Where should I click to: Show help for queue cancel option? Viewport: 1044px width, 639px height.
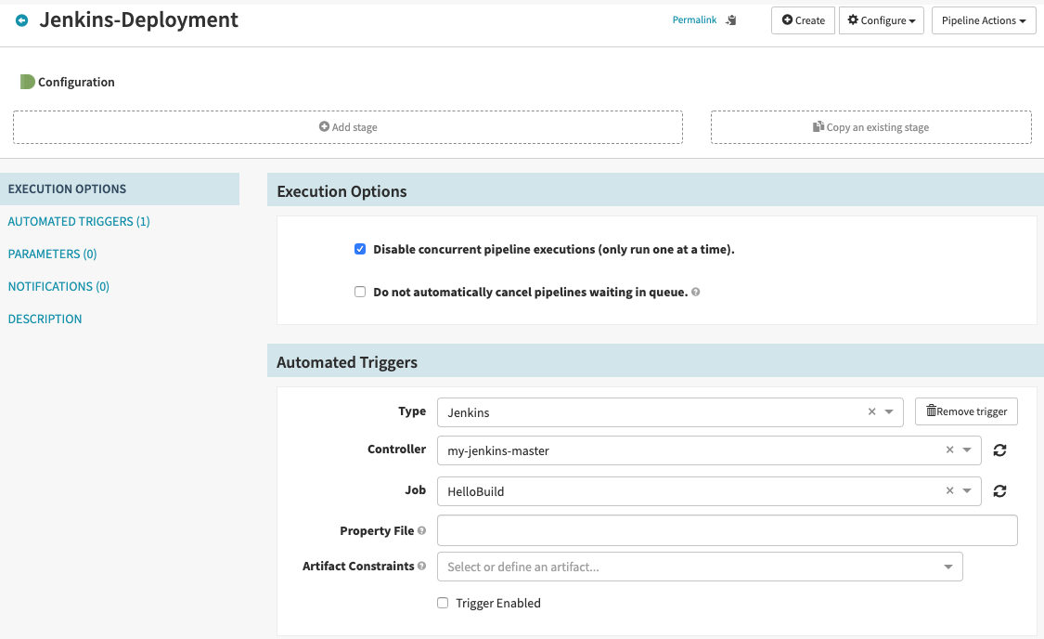pos(695,292)
